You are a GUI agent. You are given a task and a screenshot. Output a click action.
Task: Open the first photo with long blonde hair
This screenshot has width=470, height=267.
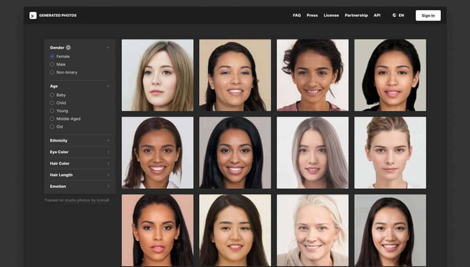pyautogui.click(x=158, y=75)
